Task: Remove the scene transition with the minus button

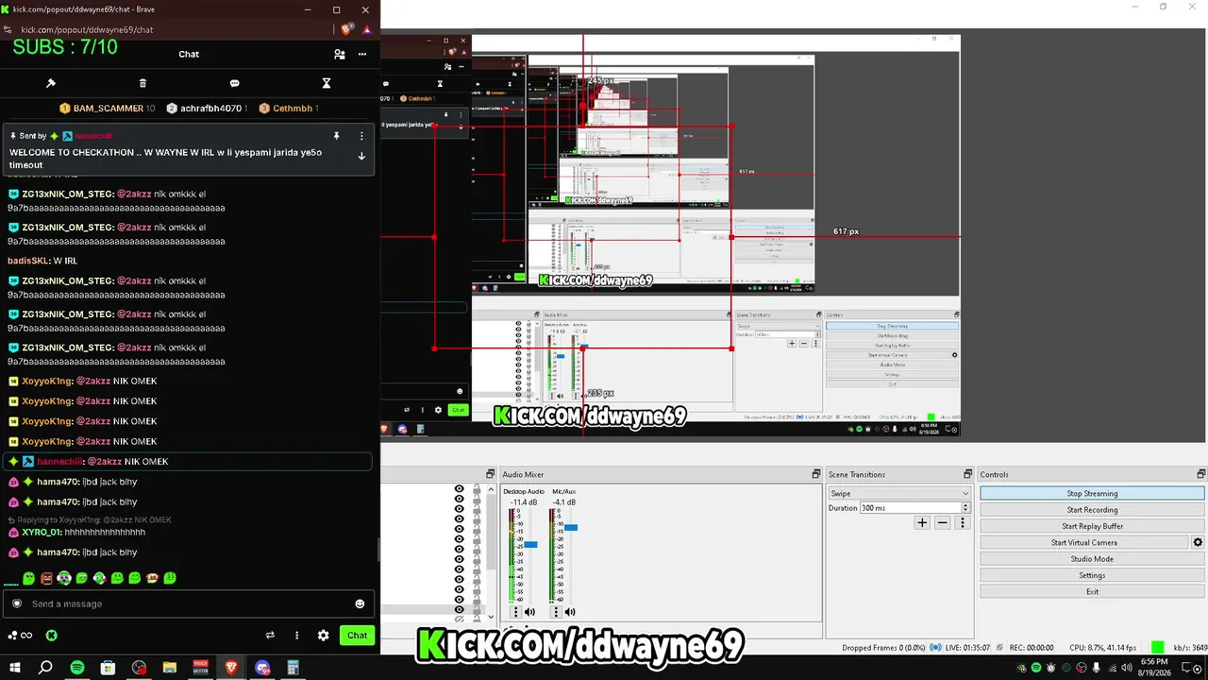Action: pyautogui.click(x=942, y=522)
